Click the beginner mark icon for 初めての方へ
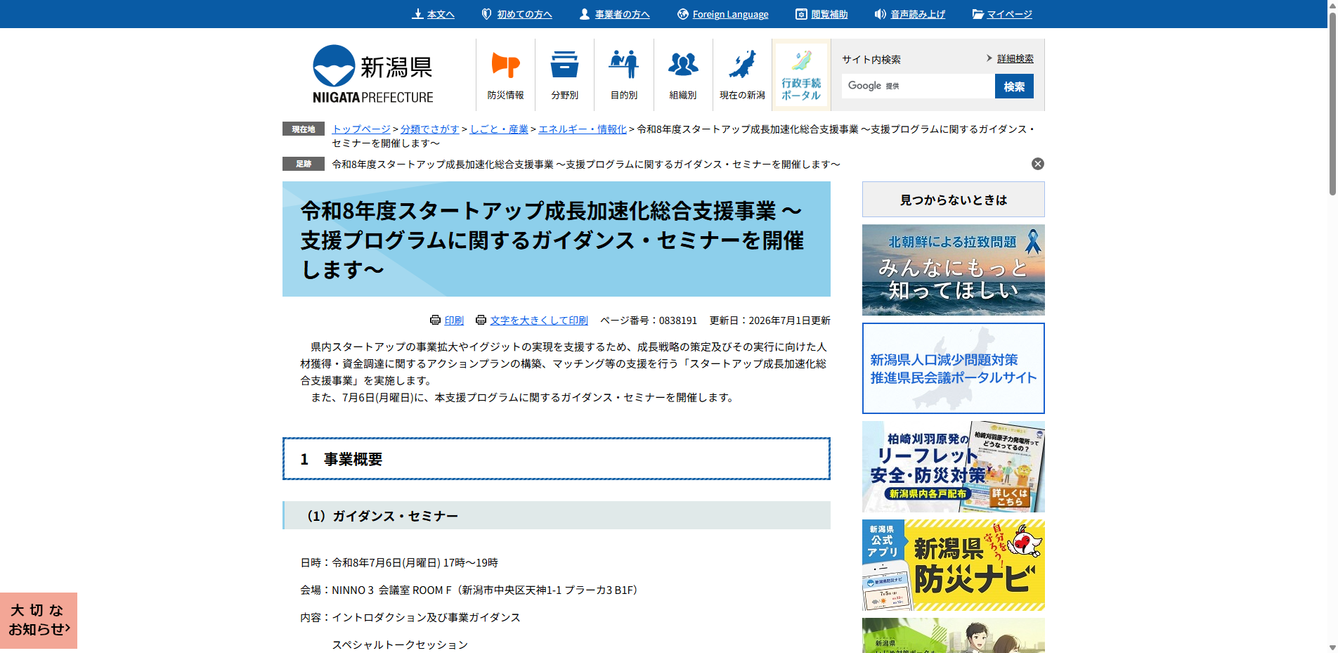This screenshot has width=1338, height=653. tap(486, 14)
